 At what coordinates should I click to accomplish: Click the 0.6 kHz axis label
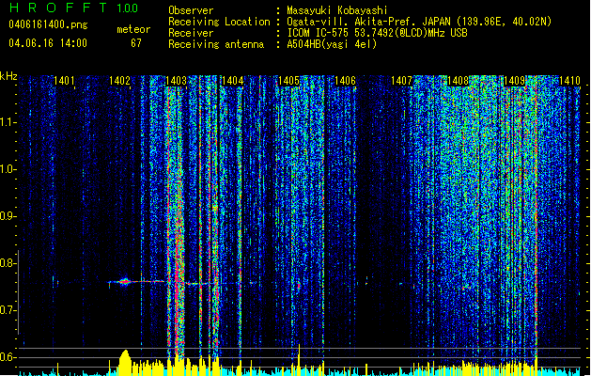pyautogui.click(x=8, y=357)
